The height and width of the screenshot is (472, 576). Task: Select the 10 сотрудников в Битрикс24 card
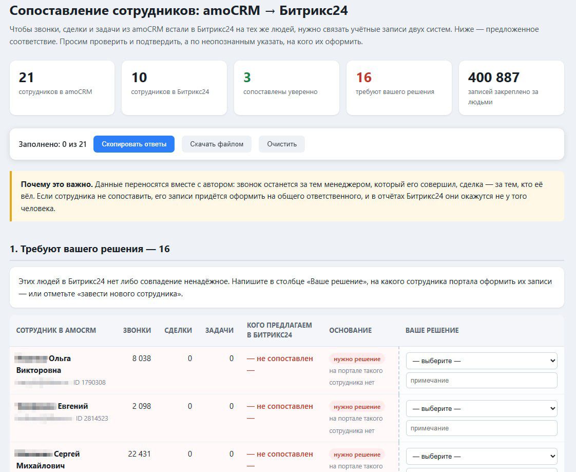[174, 88]
